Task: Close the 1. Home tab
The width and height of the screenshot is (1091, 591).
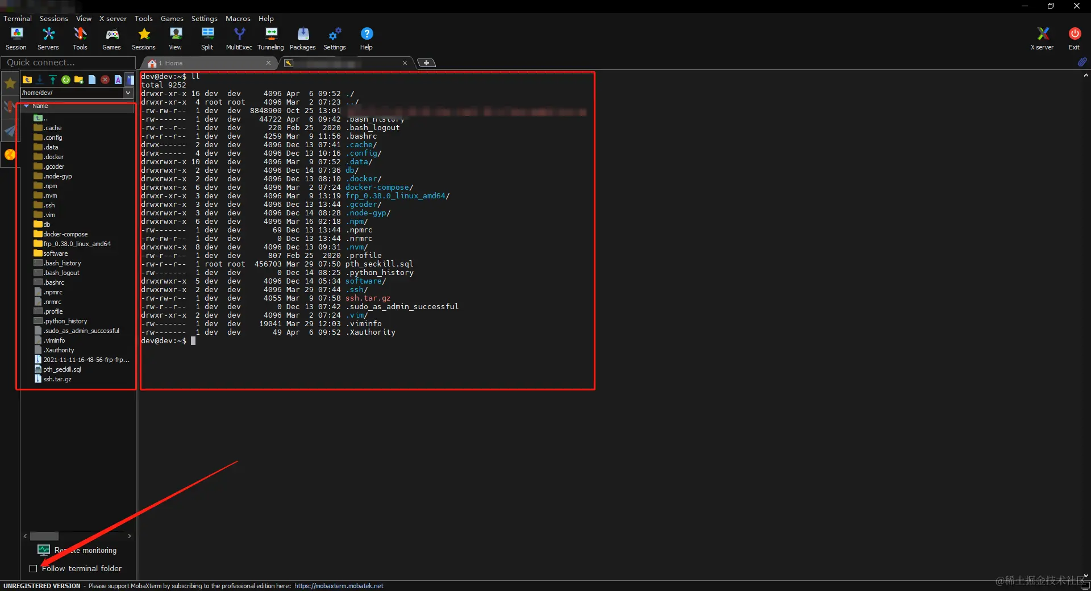Action: (x=268, y=63)
